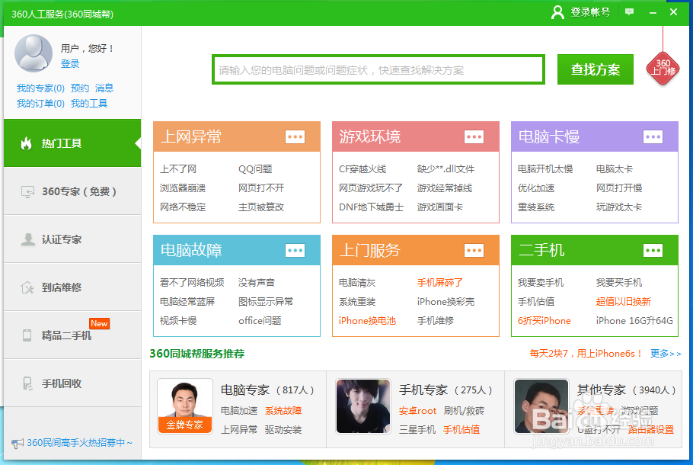
Task: Open 我的工具 link
Action: click(x=89, y=104)
